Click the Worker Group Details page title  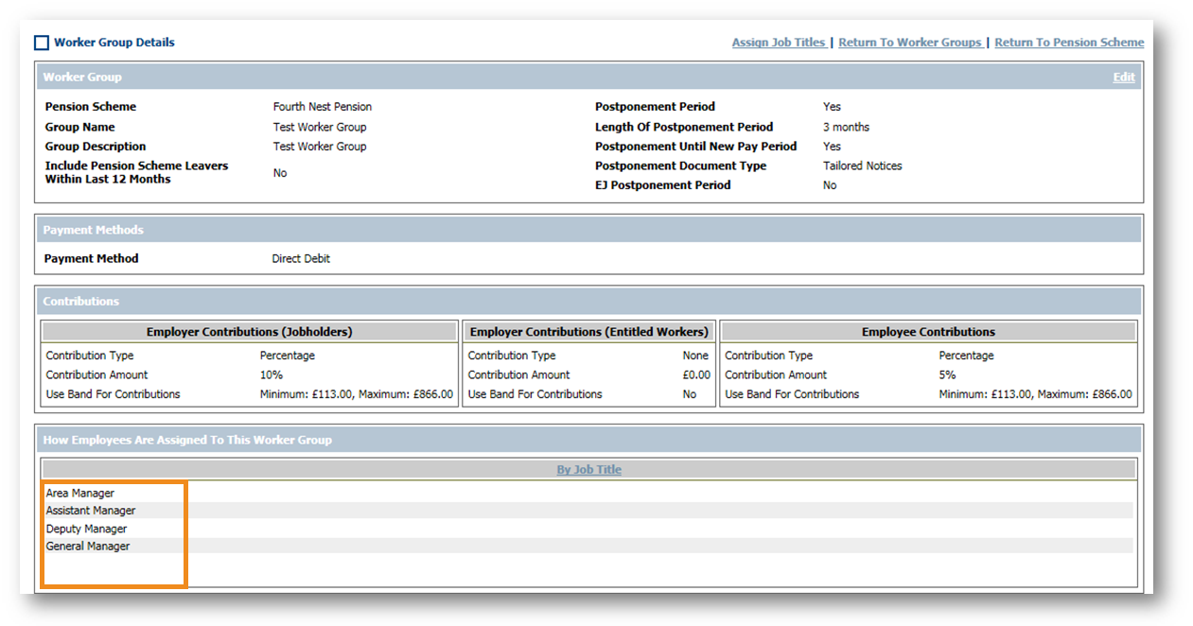pyautogui.click(x=114, y=43)
